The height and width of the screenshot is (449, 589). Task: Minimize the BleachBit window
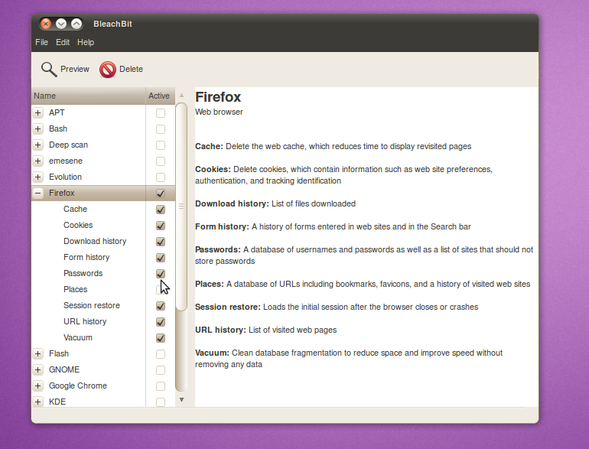pyautogui.click(x=61, y=24)
